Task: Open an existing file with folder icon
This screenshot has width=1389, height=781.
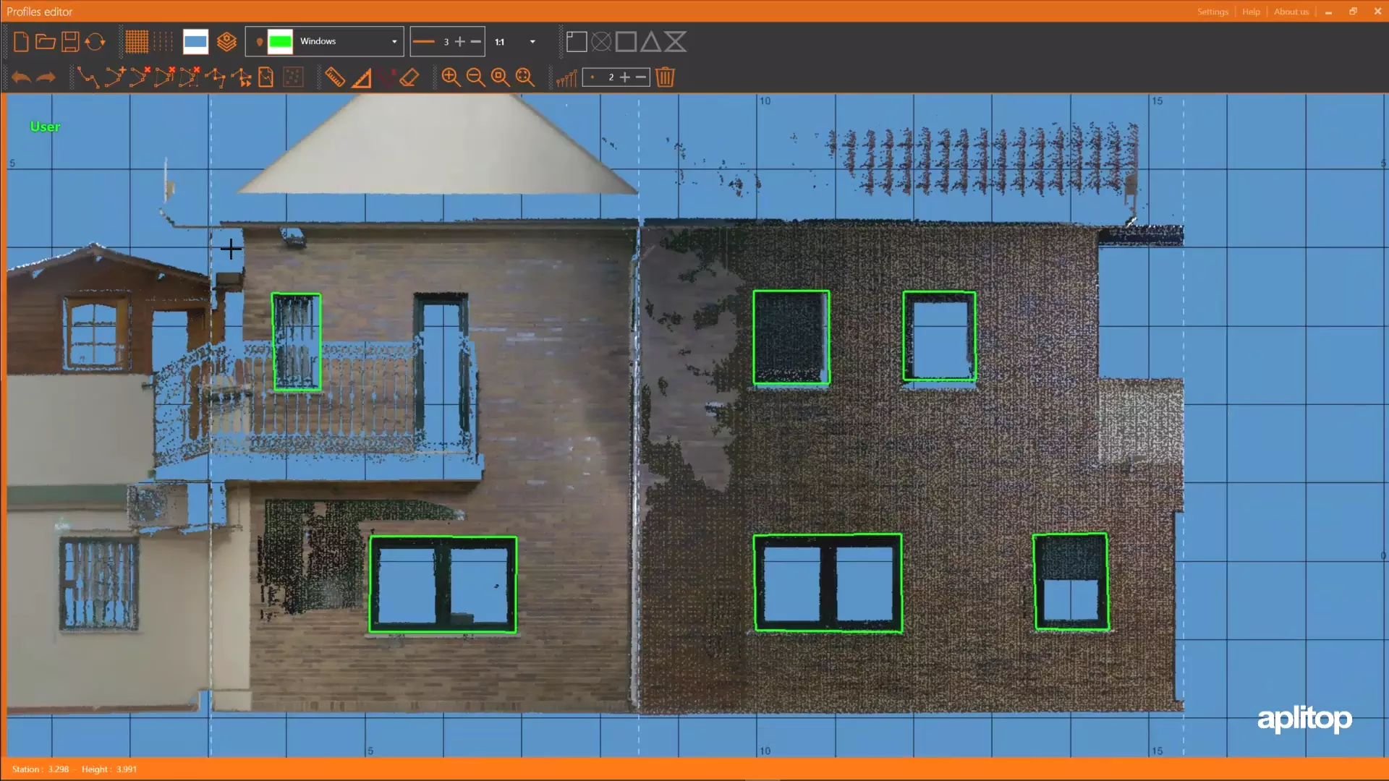Action: point(45,41)
